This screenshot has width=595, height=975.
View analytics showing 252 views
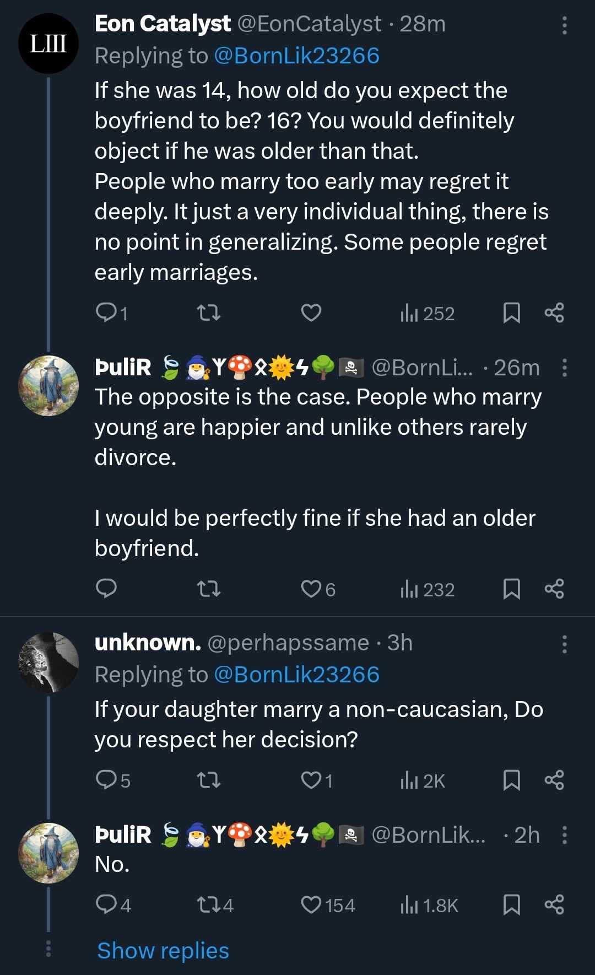tap(428, 314)
